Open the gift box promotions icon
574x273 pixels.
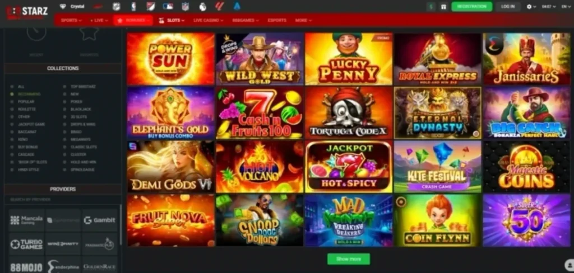tap(444, 7)
